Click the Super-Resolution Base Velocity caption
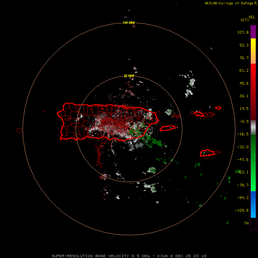 click(129, 256)
